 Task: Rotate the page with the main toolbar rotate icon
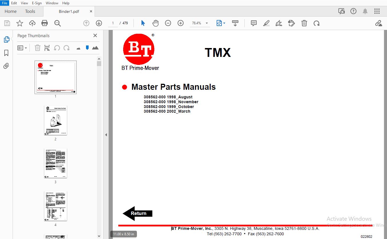(x=317, y=23)
